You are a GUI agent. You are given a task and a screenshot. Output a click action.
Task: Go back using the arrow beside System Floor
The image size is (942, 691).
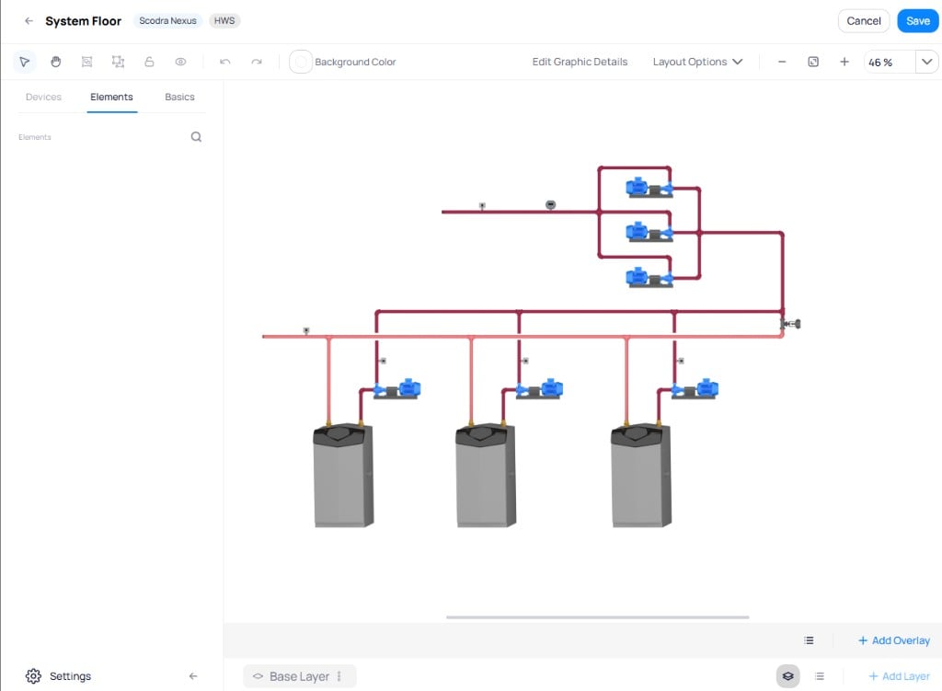[29, 20]
